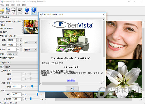Click the 强度 field showing 40.00
145x104 pixels.
click(17, 87)
